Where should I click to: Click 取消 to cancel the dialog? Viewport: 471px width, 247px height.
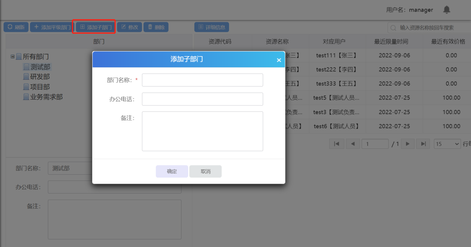pos(205,172)
